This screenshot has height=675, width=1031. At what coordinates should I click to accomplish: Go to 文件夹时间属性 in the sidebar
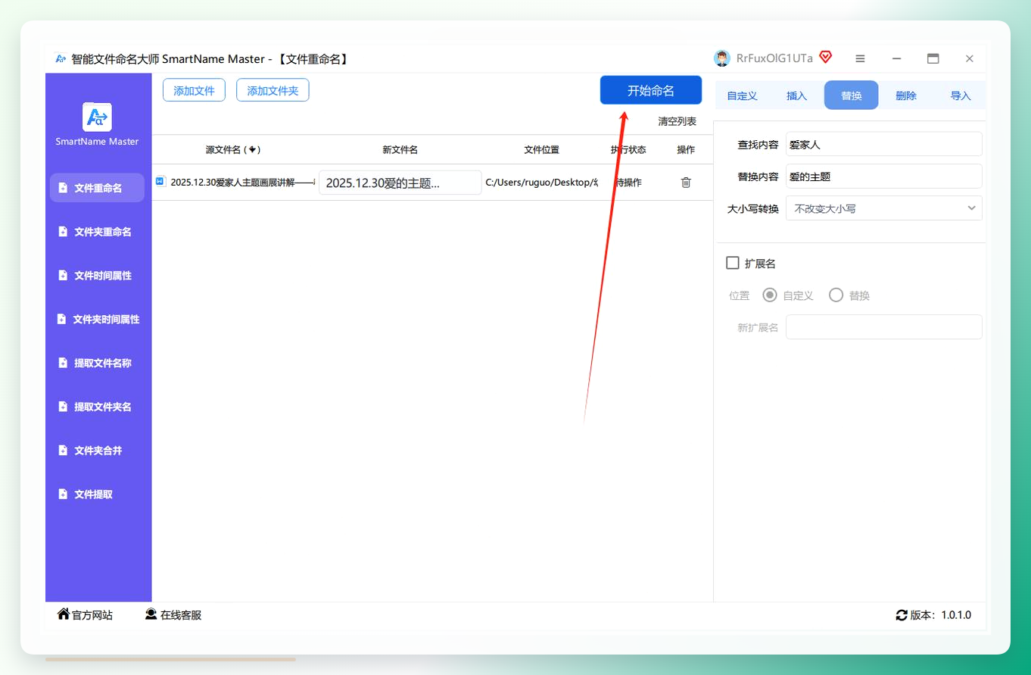point(97,320)
